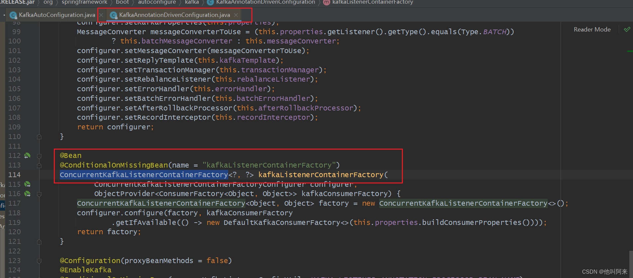Open the 'kafka' breadcrumb segment

coord(192,2)
